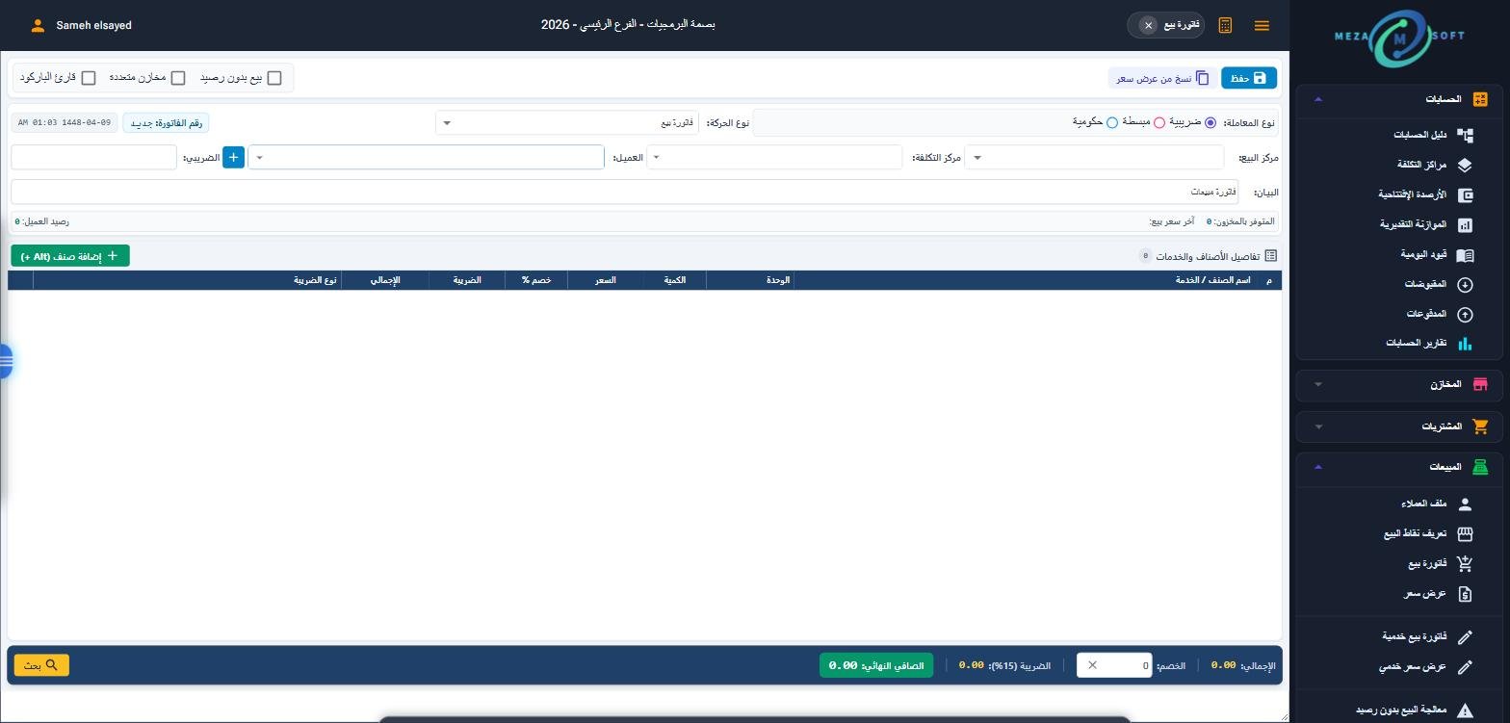Open العميل customer dropdown
This screenshot has width=1510, height=723.
(426, 157)
